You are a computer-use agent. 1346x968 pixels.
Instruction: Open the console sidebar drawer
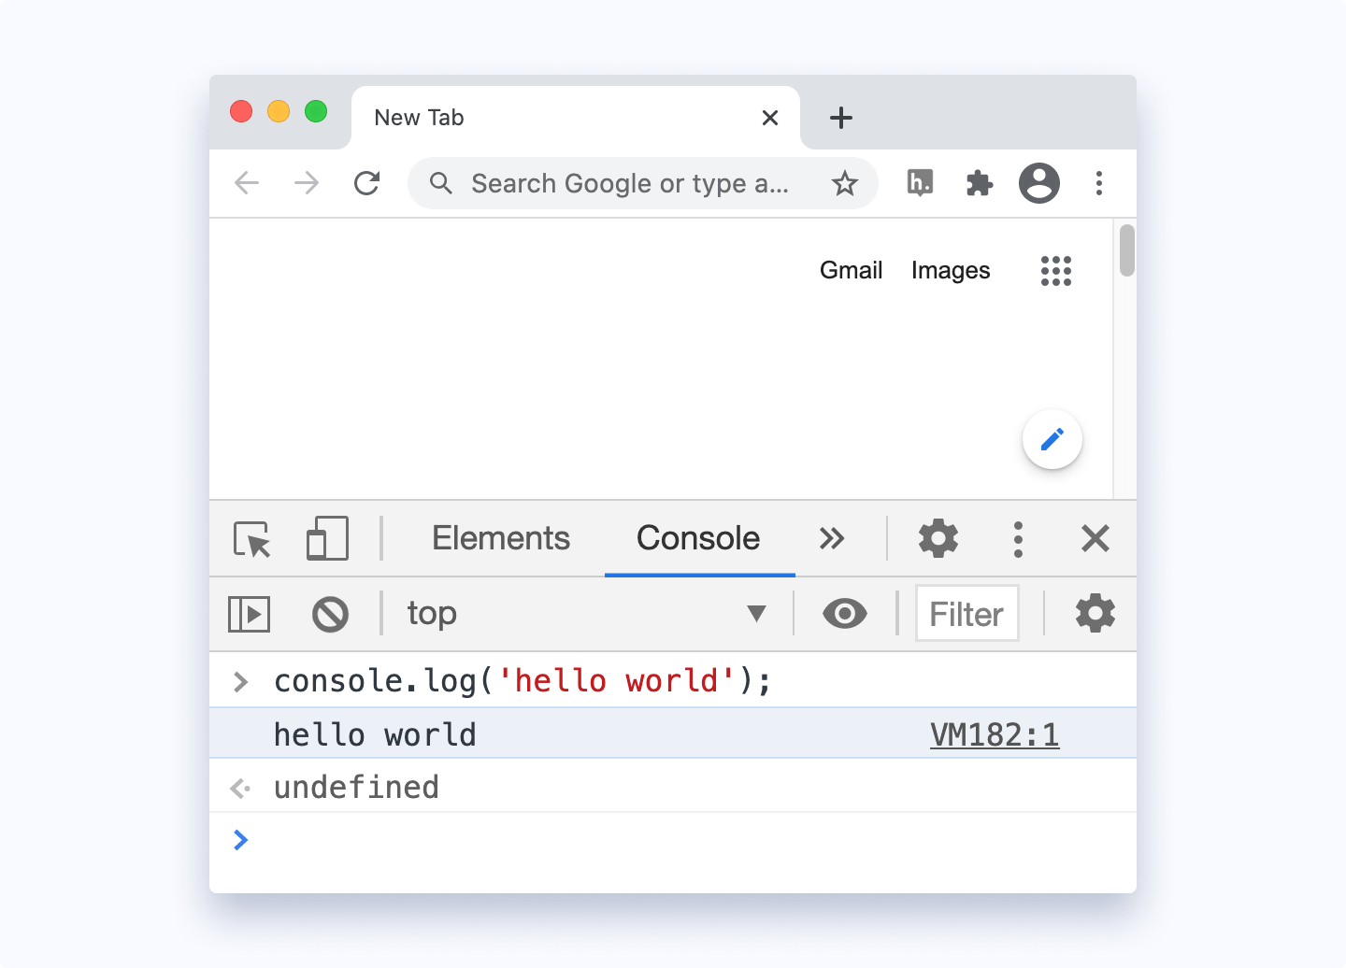pyautogui.click(x=249, y=614)
